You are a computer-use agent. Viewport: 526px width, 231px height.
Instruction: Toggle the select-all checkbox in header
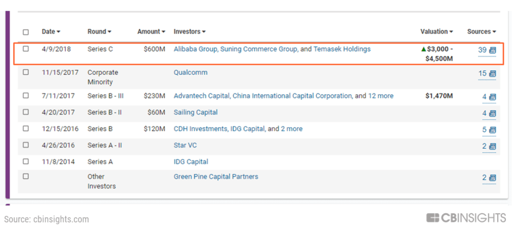pos(26,32)
